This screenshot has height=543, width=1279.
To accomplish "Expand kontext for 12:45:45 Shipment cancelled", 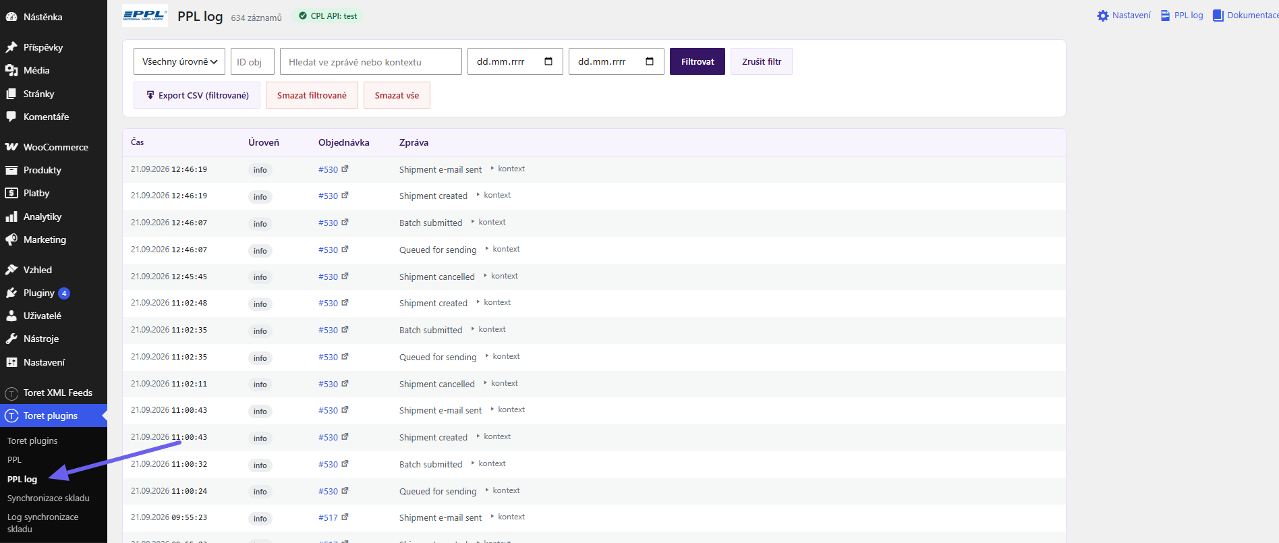I will coord(501,276).
